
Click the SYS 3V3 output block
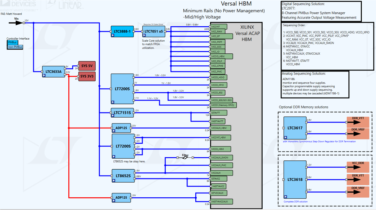tap(87, 76)
